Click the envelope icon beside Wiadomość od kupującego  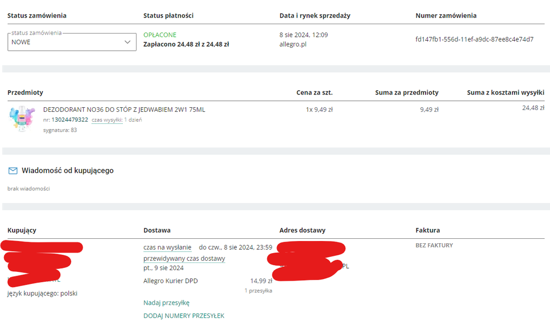(13, 171)
